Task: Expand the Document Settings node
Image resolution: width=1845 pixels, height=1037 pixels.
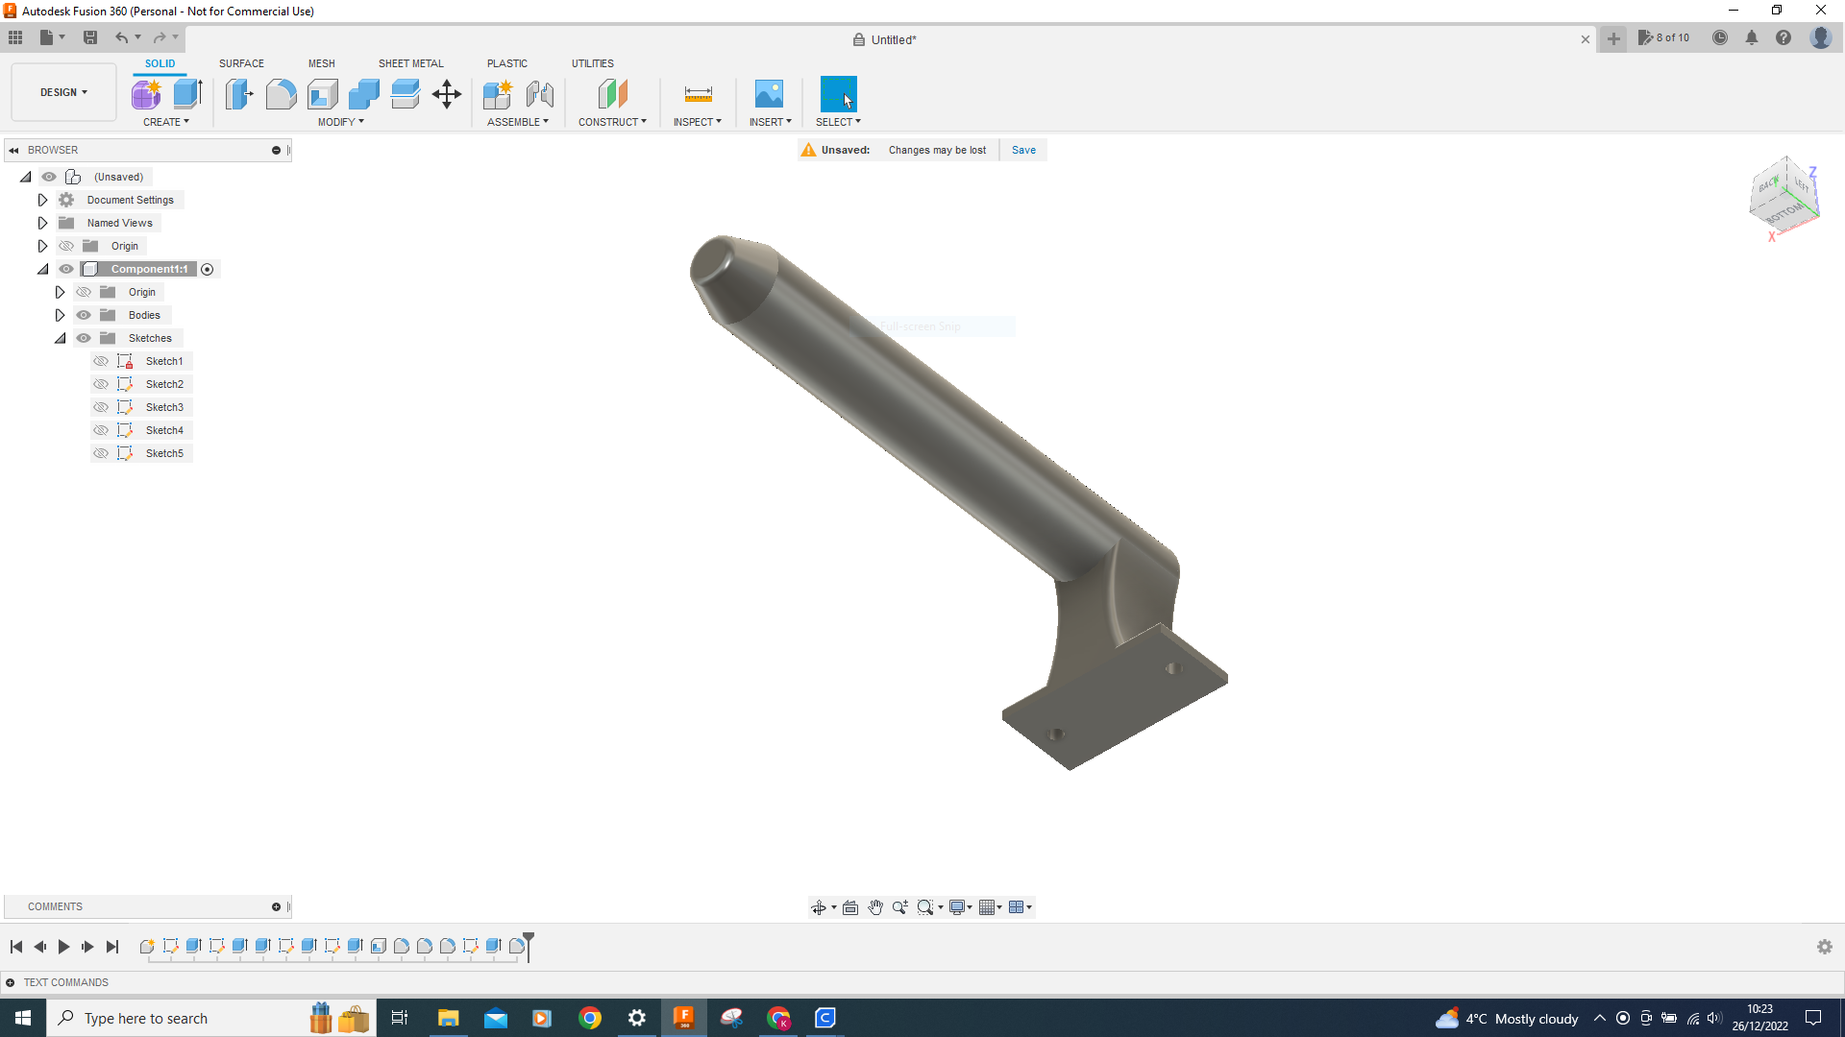Action: (x=42, y=200)
